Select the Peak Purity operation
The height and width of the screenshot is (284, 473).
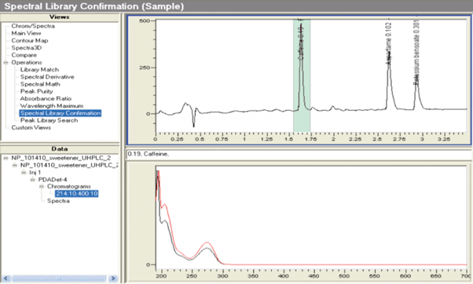tap(36, 91)
